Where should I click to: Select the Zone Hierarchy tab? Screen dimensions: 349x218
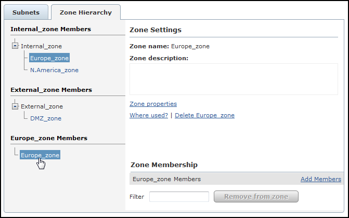(x=85, y=12)
